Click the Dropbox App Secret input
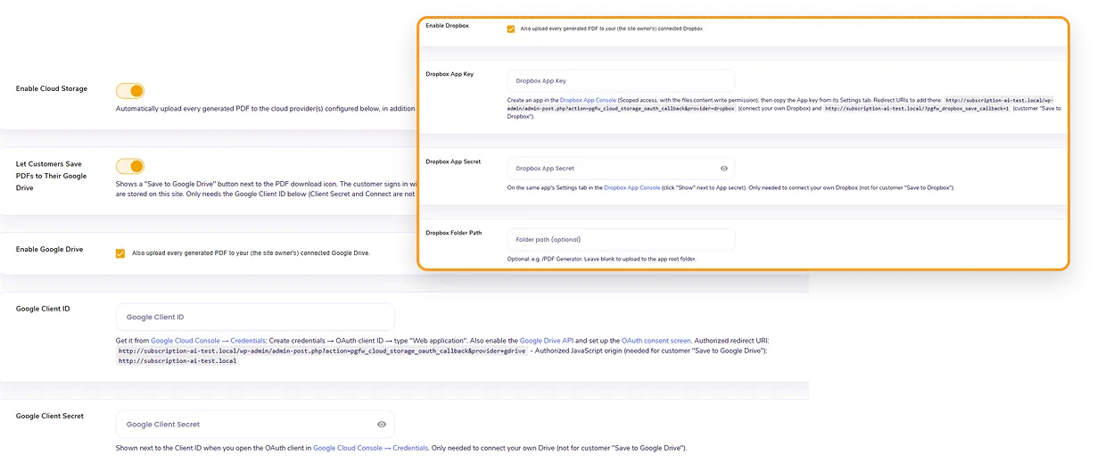This screenshot has height=463, width=1097. (621, 168)
